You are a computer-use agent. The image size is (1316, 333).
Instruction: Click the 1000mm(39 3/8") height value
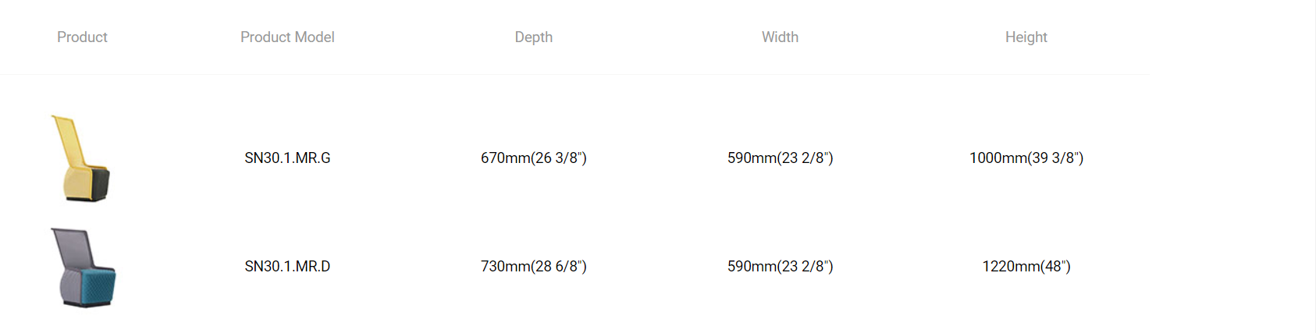pyautogui.click(x=1026, y=158)
